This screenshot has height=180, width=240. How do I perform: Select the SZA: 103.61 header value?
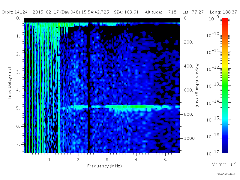(126, 12)
